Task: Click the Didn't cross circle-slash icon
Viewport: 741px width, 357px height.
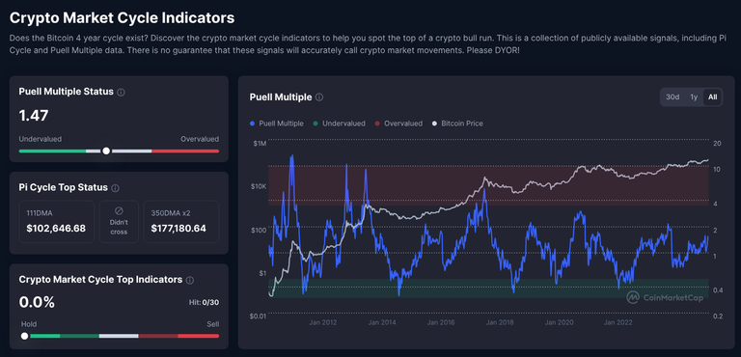Action: [x=119, y=210]
